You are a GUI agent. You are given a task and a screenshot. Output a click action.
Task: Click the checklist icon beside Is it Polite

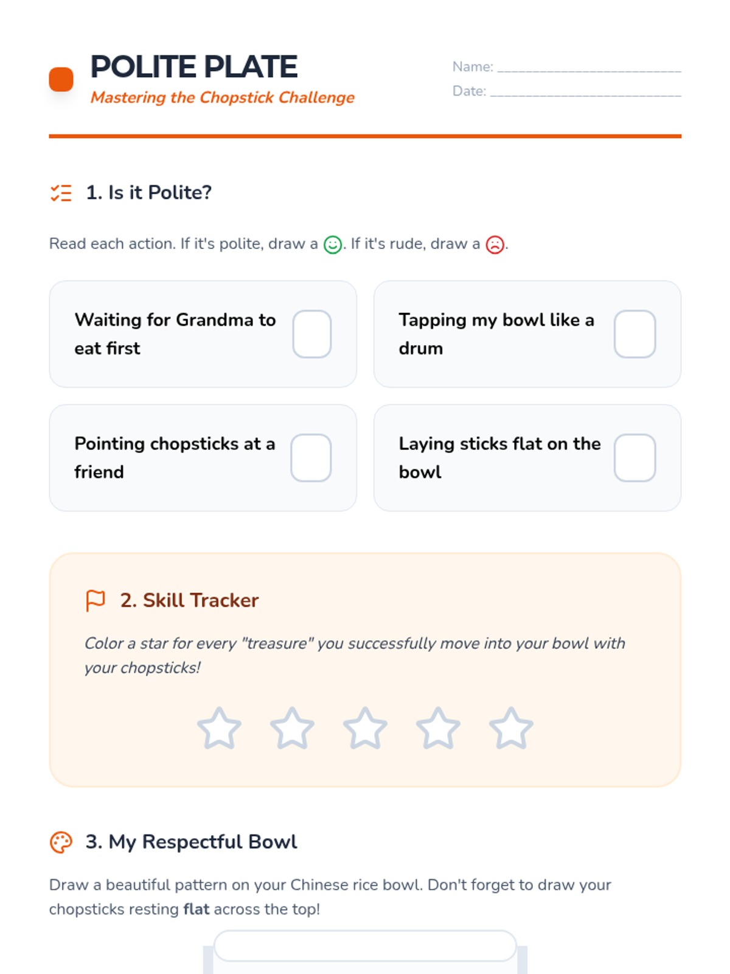coord(61,193)
